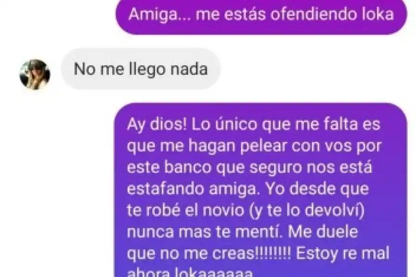Click the word "estafando" in the purple bubble
416x277 pixels.
(x=165, y=189)
